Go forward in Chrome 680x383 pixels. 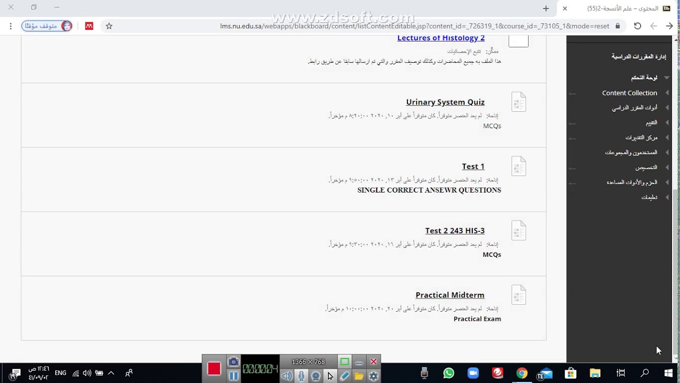(653, 26)
